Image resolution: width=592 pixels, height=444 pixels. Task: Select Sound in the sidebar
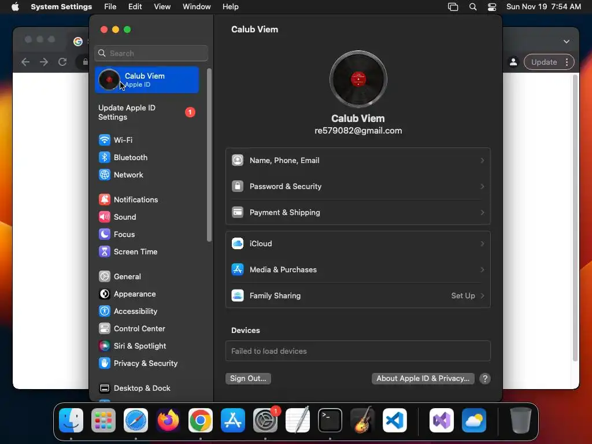pyautogui.click(x=147, y=217)
